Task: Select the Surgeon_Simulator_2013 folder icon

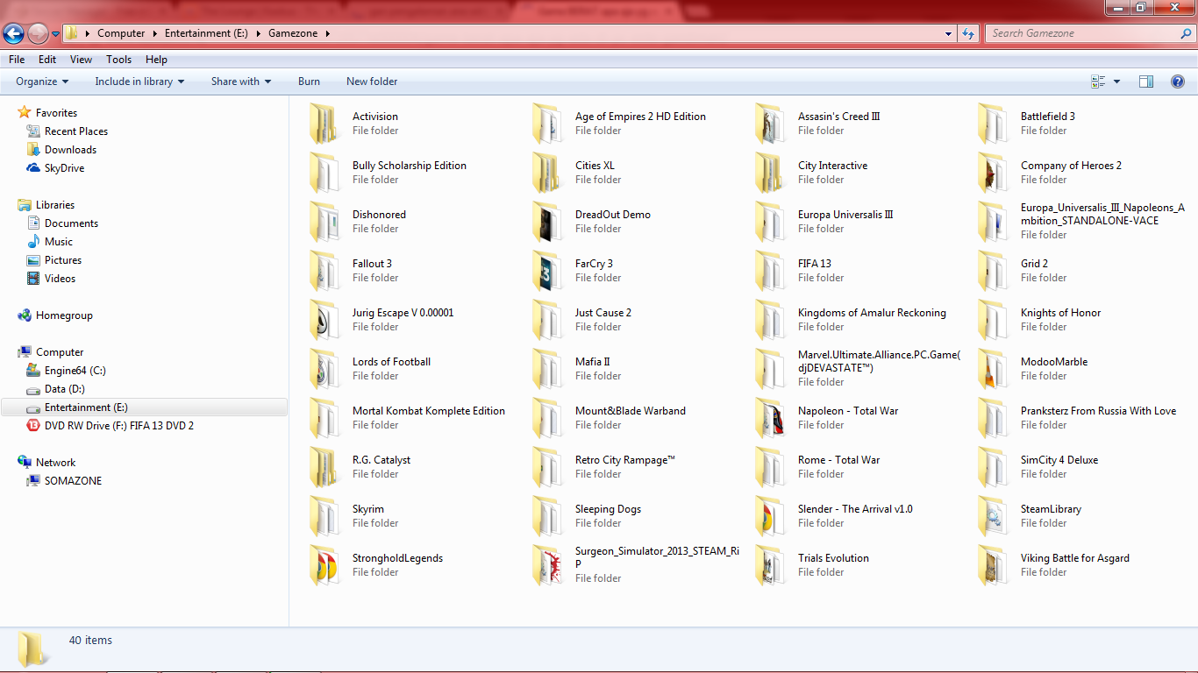Action: 547,564
